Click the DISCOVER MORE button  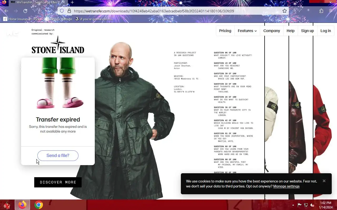coord(58,182)
